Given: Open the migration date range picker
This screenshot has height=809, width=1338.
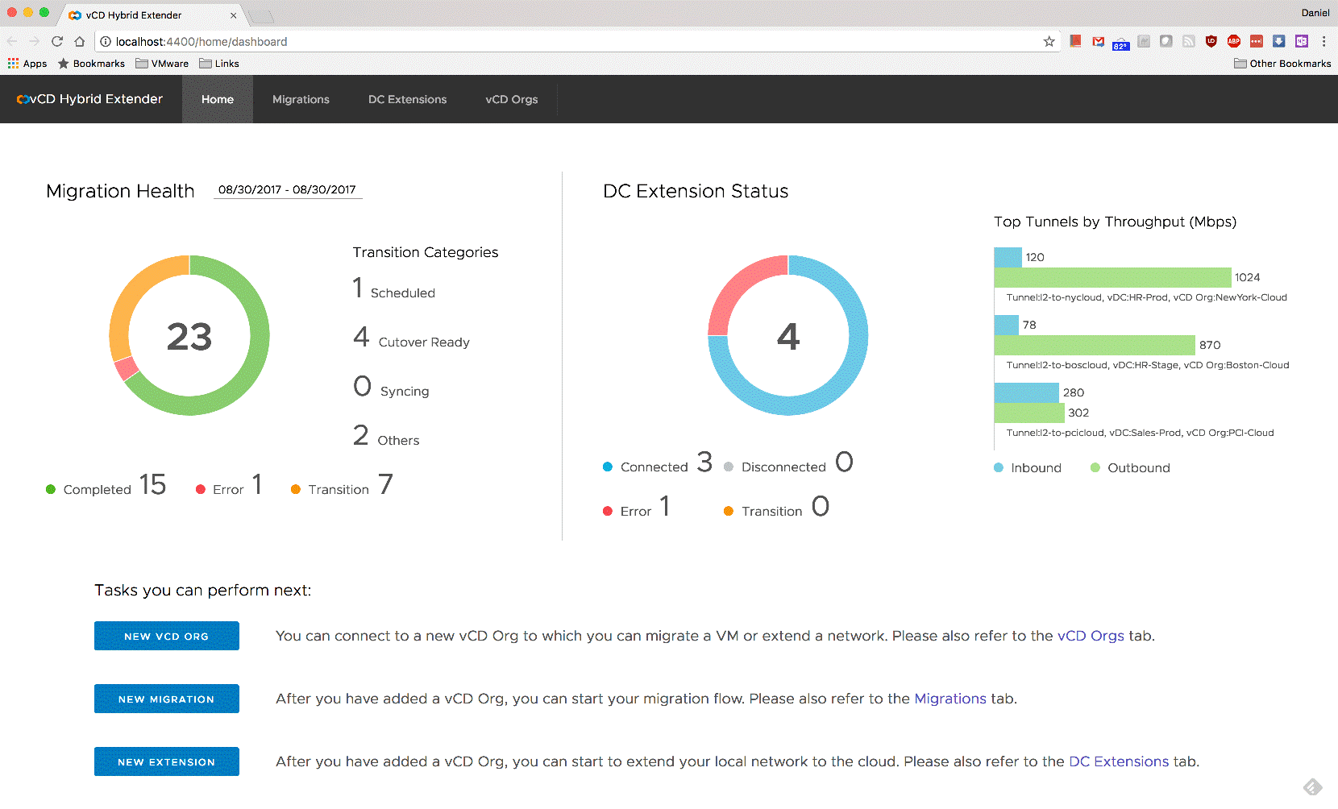Looking at the screenshot, I should pyautogui.click(x=288, y=190).
